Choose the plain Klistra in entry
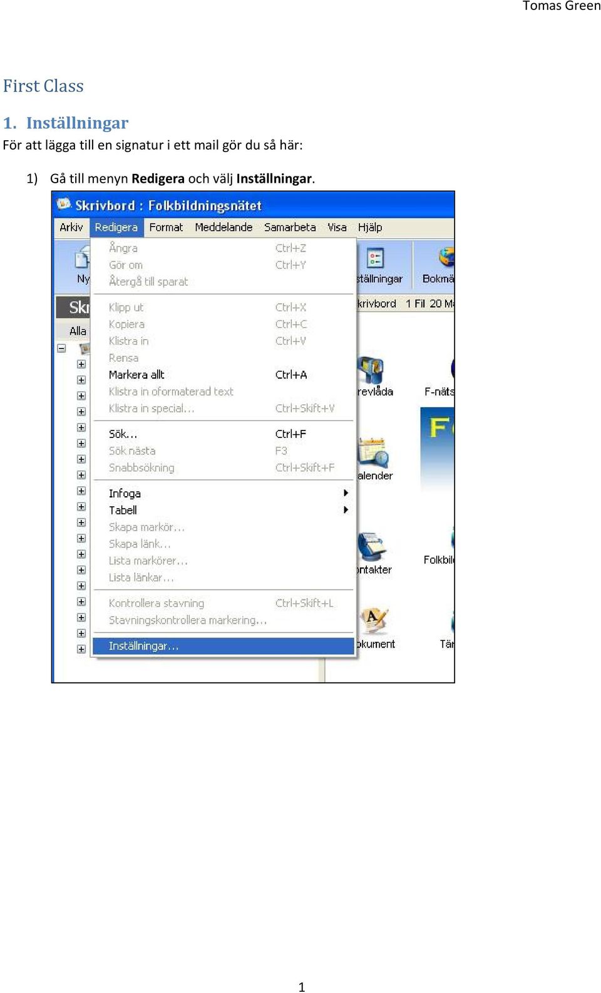 [223, 341]
